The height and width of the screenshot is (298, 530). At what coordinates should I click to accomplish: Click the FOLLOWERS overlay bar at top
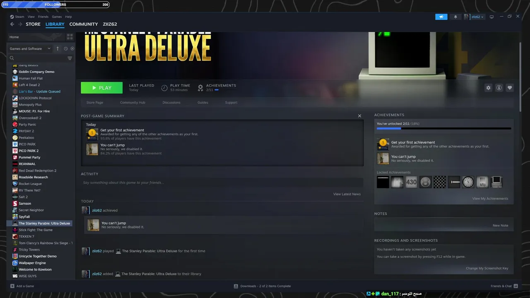click(55, 5)
